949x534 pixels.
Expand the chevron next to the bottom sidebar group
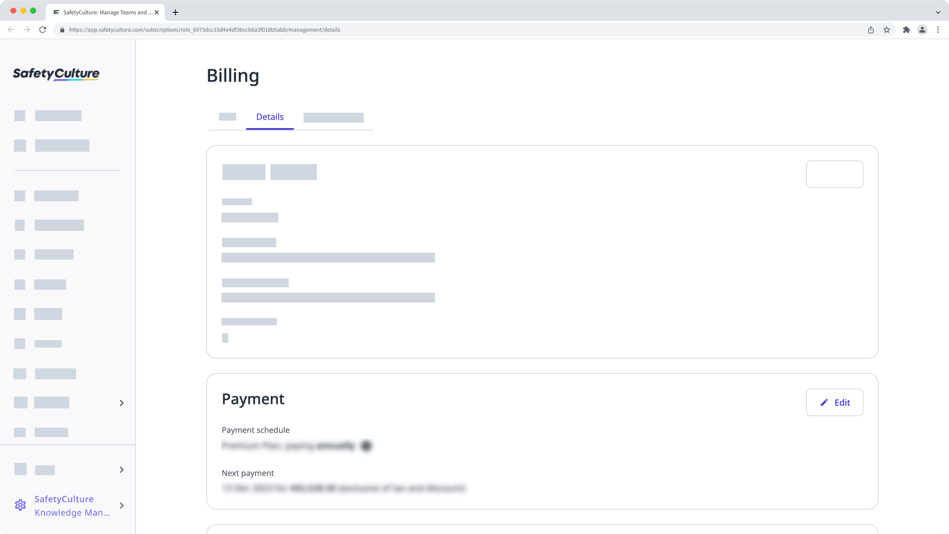click(122, 469)
